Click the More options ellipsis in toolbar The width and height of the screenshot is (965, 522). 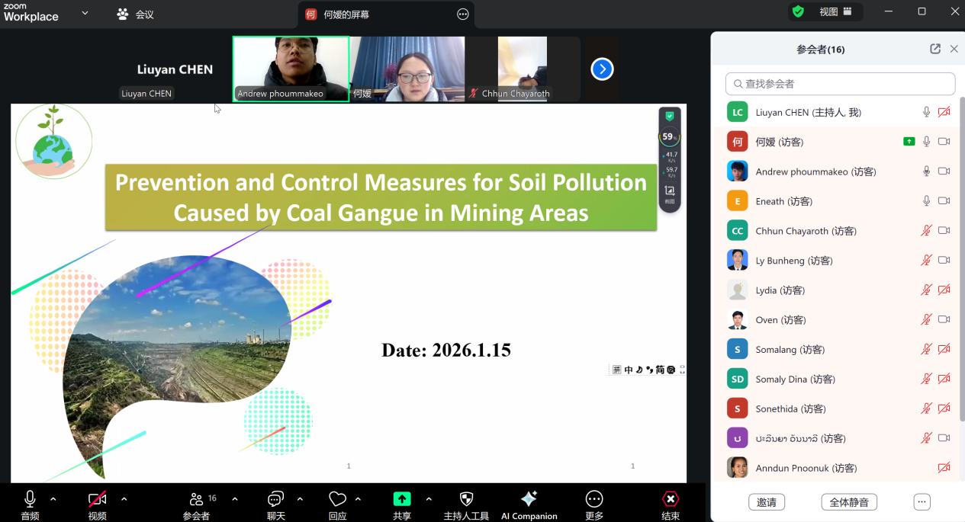point(593,499)
